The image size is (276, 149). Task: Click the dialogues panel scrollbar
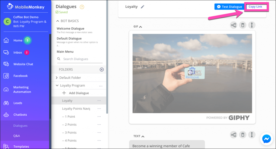click(x=107, y=57)
